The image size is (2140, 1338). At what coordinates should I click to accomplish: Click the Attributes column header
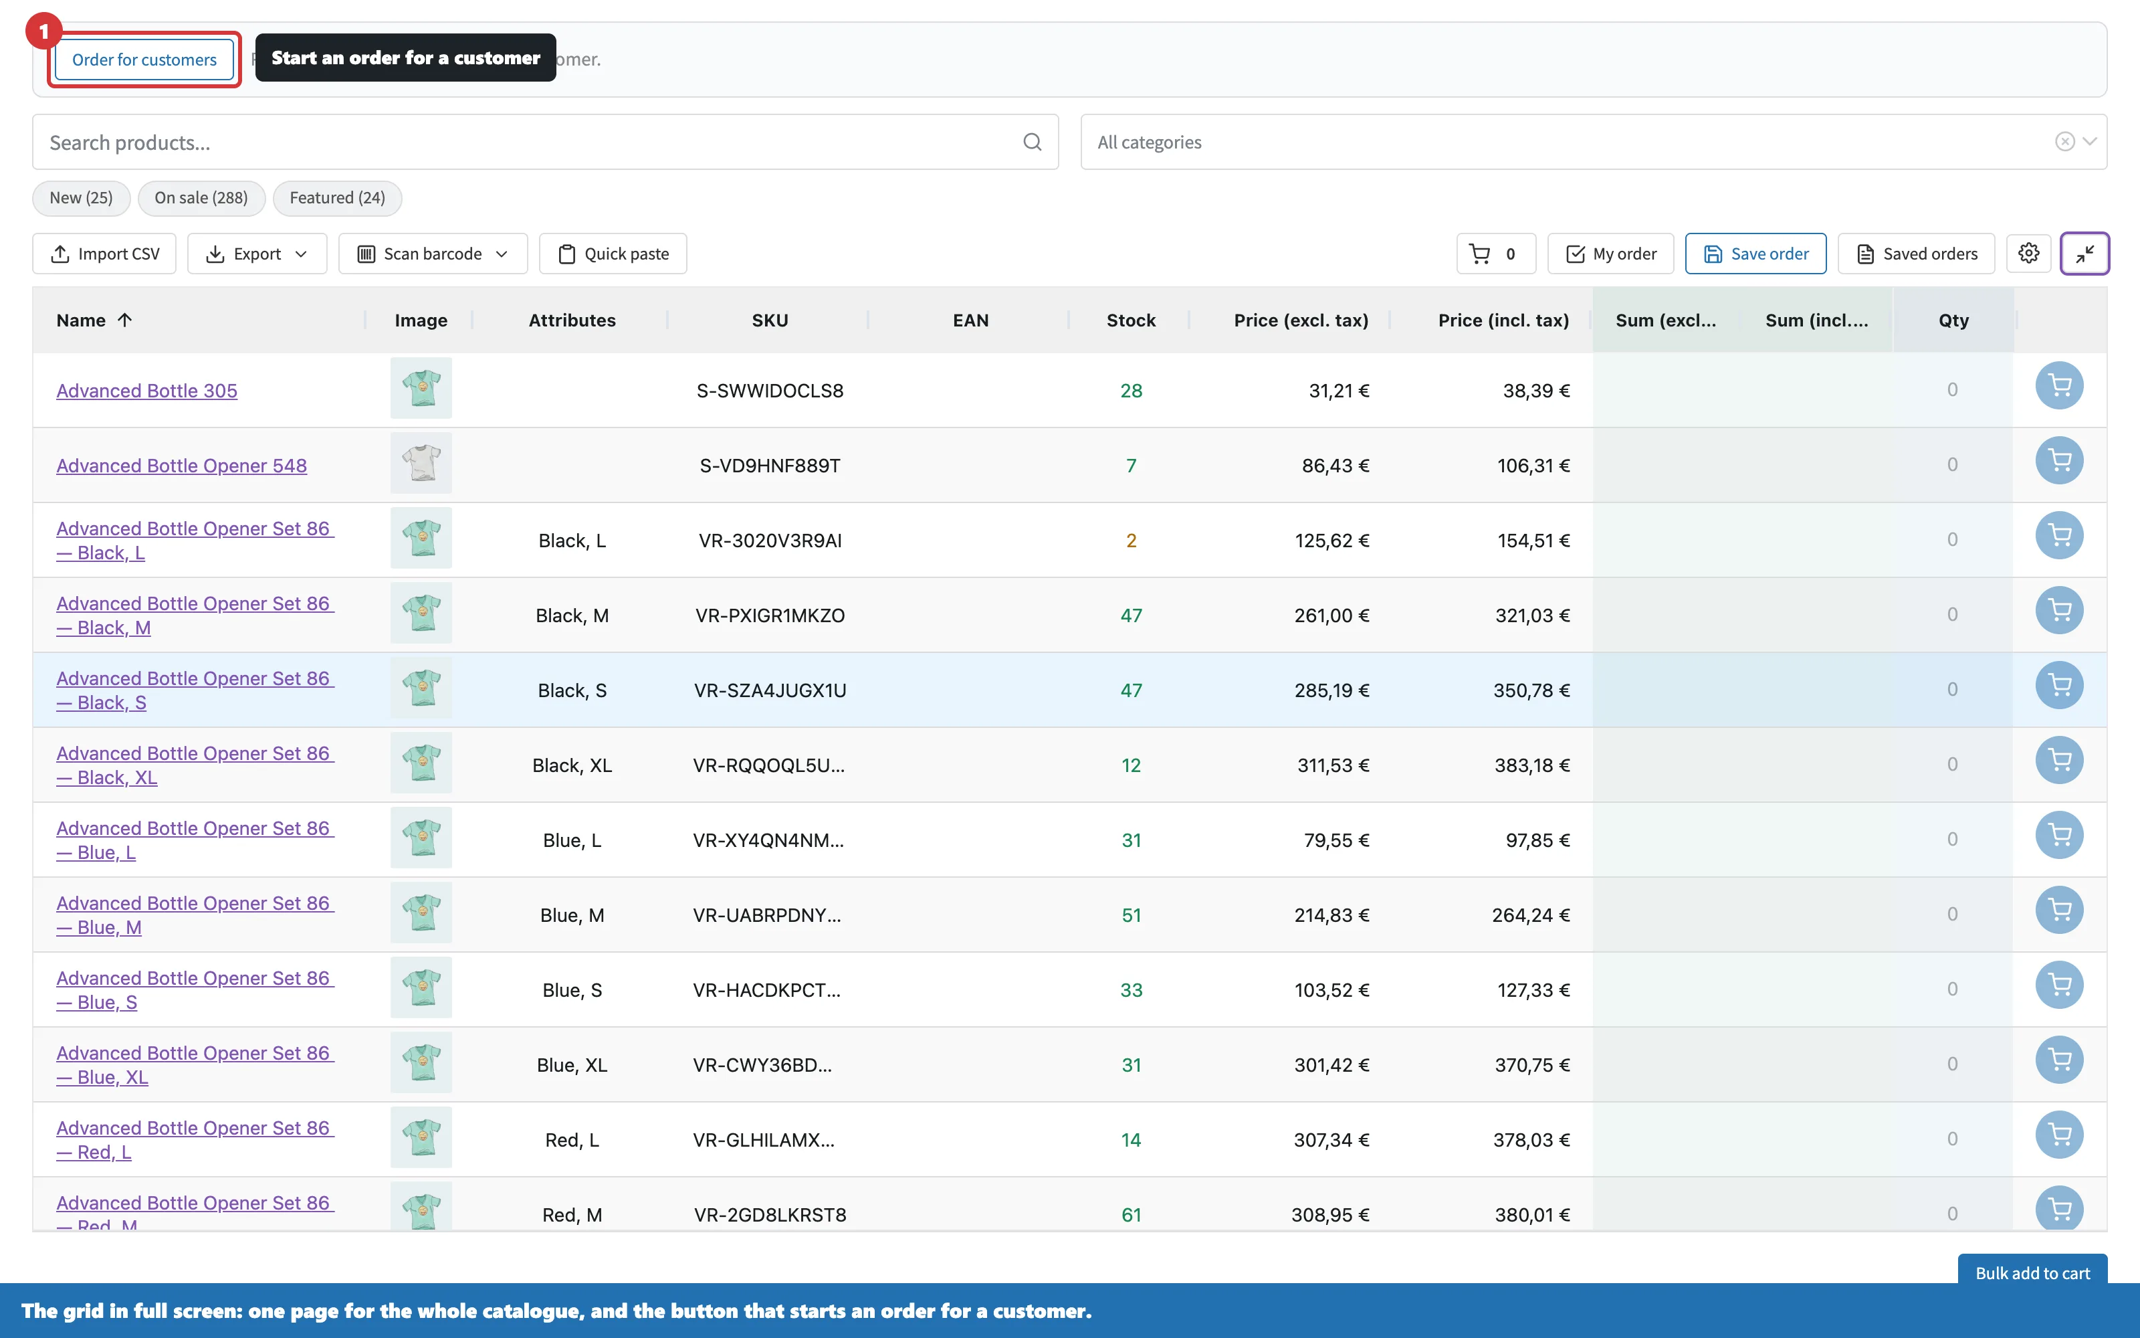pos(572,320)
